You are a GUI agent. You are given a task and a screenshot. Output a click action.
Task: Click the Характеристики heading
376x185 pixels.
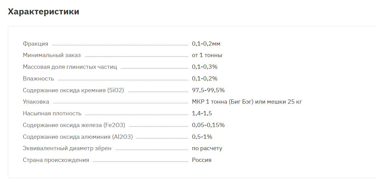[x=44, y=12]
